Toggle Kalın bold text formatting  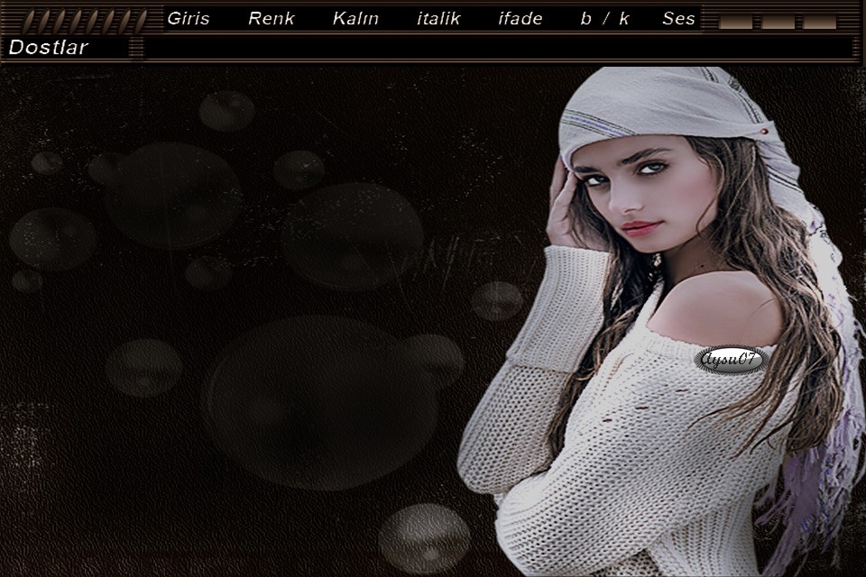355,18
